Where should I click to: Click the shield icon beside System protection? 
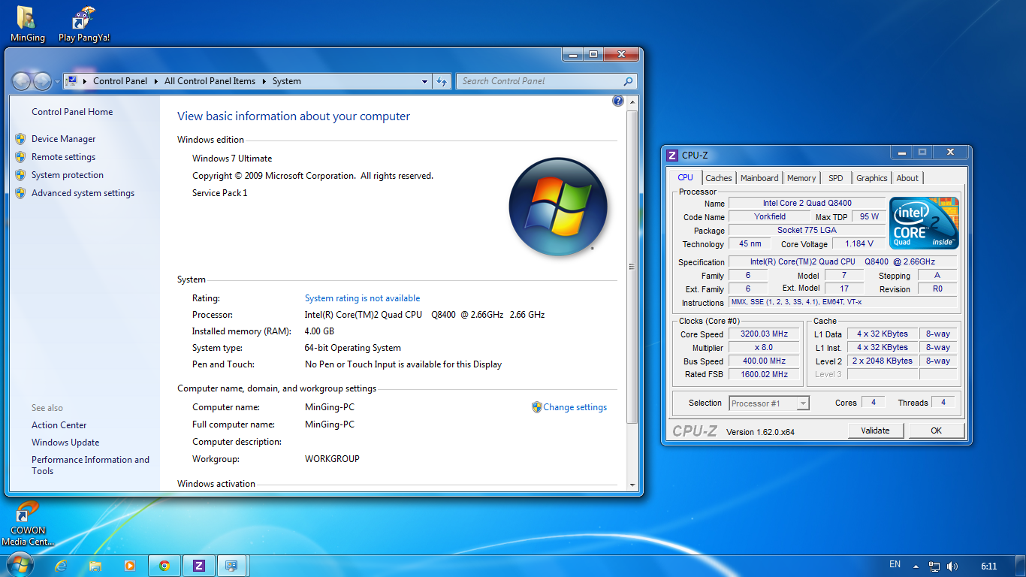20,175
